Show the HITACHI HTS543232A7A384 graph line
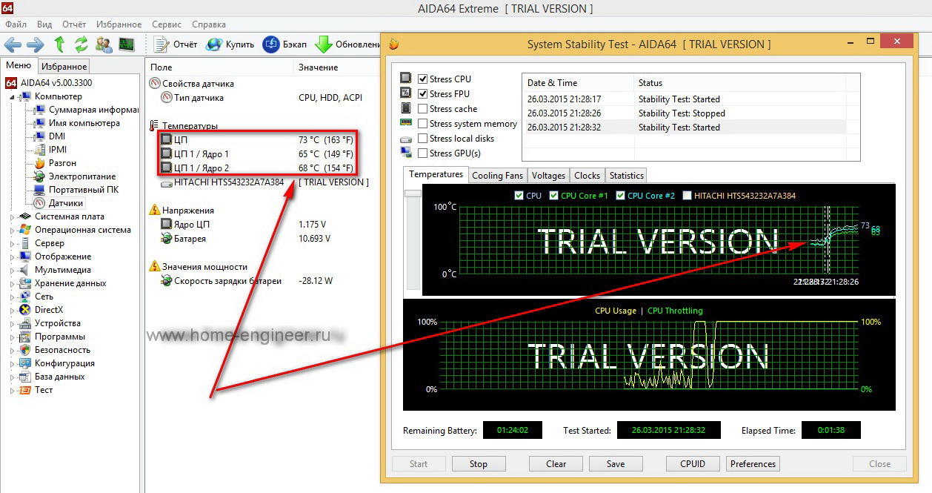The width and height of the screenshot is (932, 493). tap(687, 196)
